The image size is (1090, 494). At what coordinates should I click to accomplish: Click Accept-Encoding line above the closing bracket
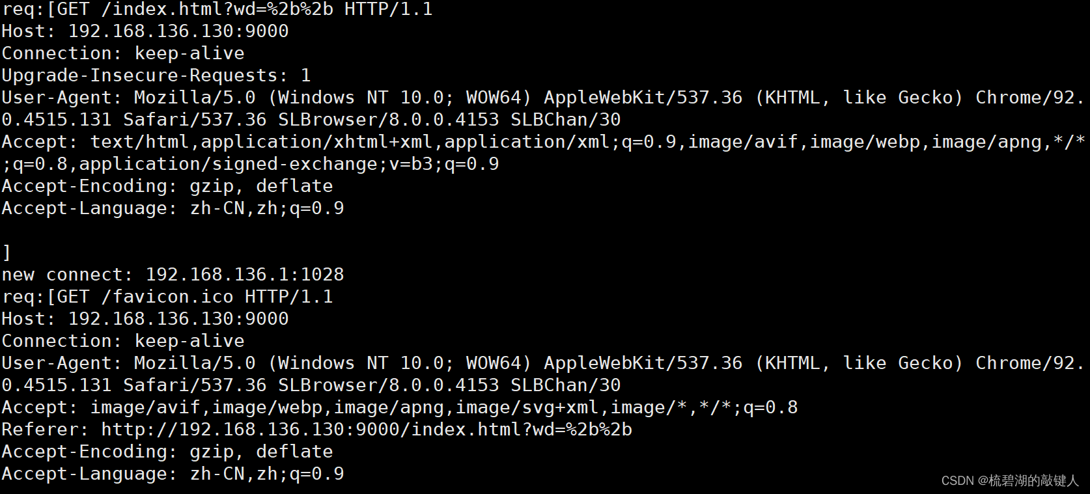[x=167, y=186]
